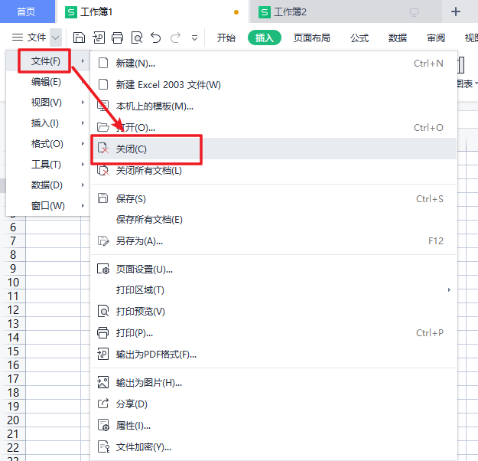The height and width of the screenshot is (461, 478).
Task: Click the Redo arrow icon
Action: pyautogui.click(x=175, y=38)
